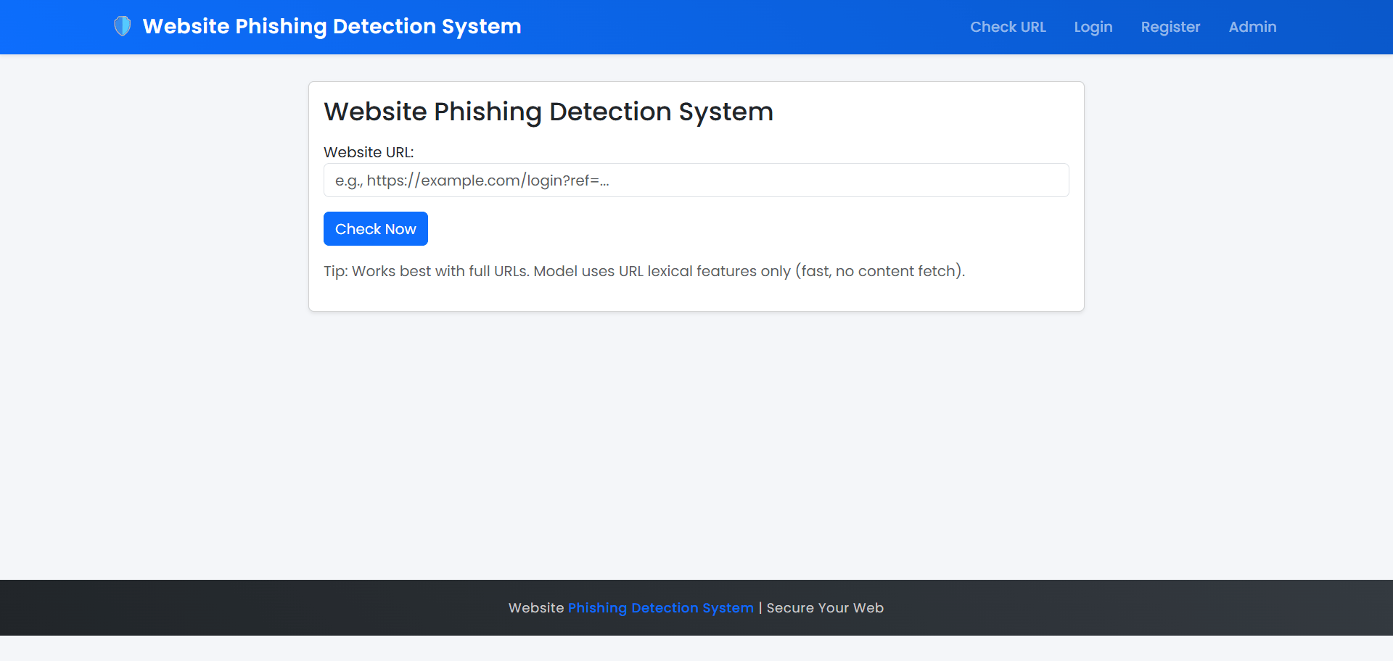Click the shield emblem beside the site title

[122, 25]
